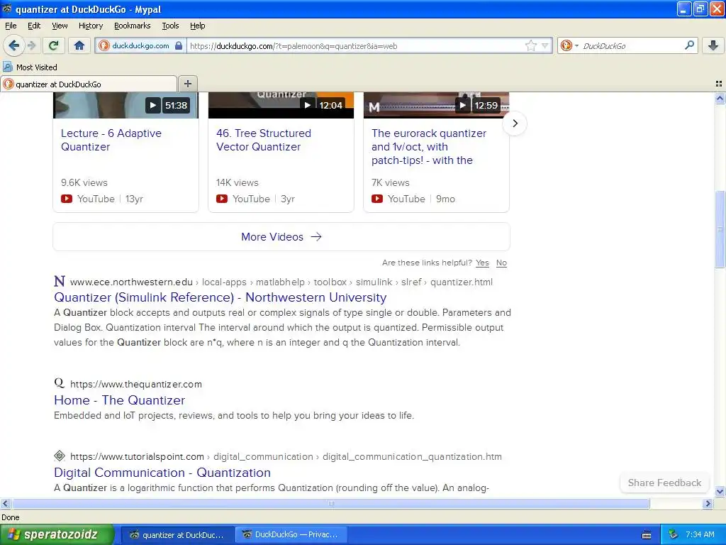Click the Northwestern N favicon
The image size is (726, 545).
click(x=60, y=281)
